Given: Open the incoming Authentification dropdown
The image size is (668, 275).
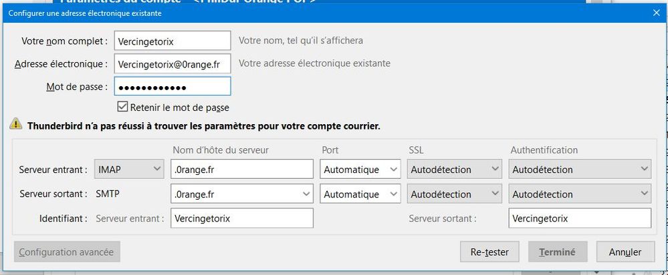Looking at the screenshot, I should pos(579,170).
